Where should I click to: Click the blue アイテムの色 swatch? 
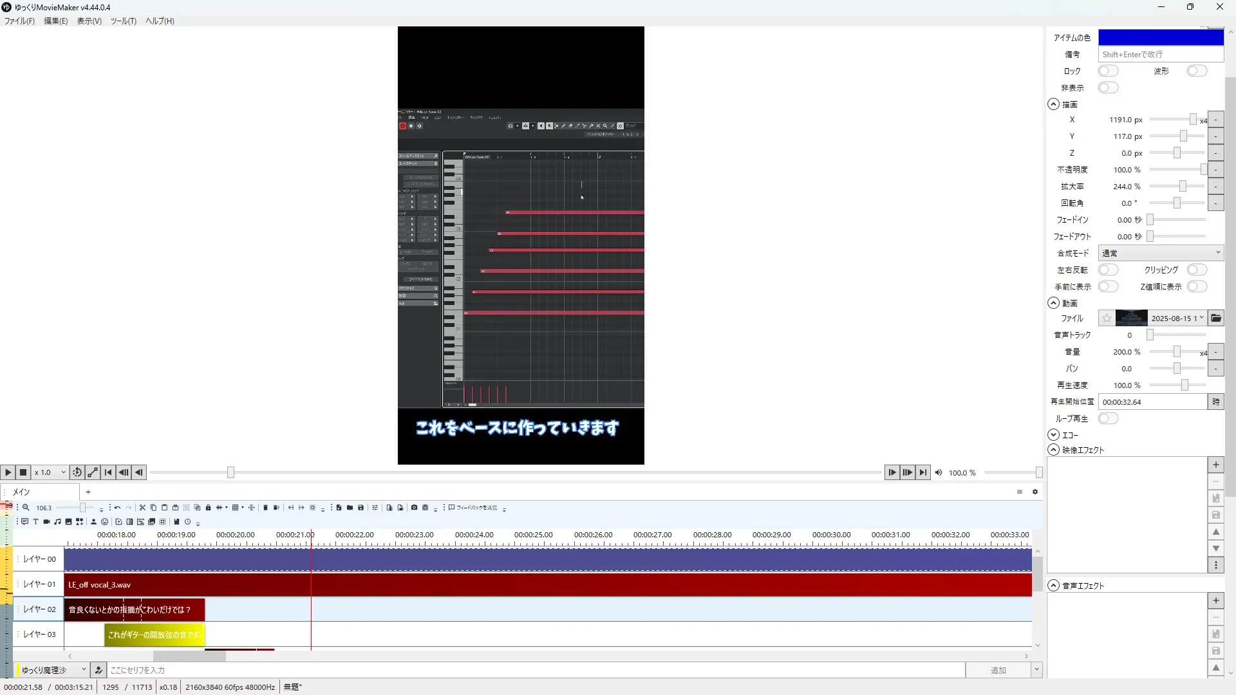tap(1160, 37)
